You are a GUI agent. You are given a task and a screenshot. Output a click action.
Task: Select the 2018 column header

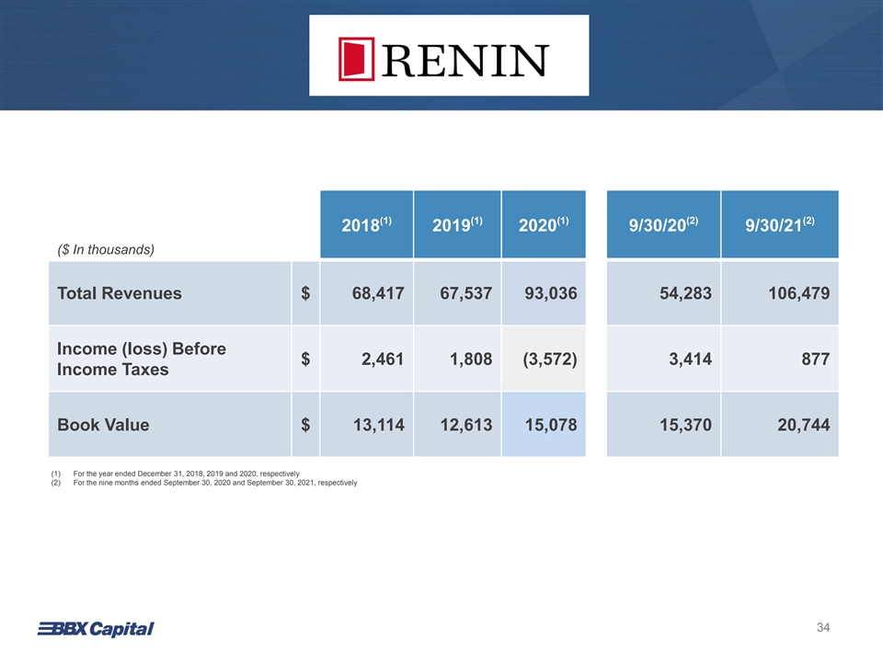[366, 226]
